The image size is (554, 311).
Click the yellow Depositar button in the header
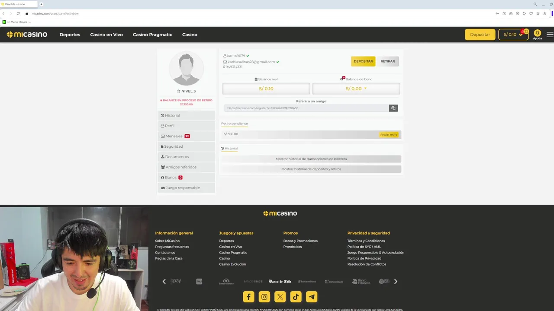[x=480, y=35]
